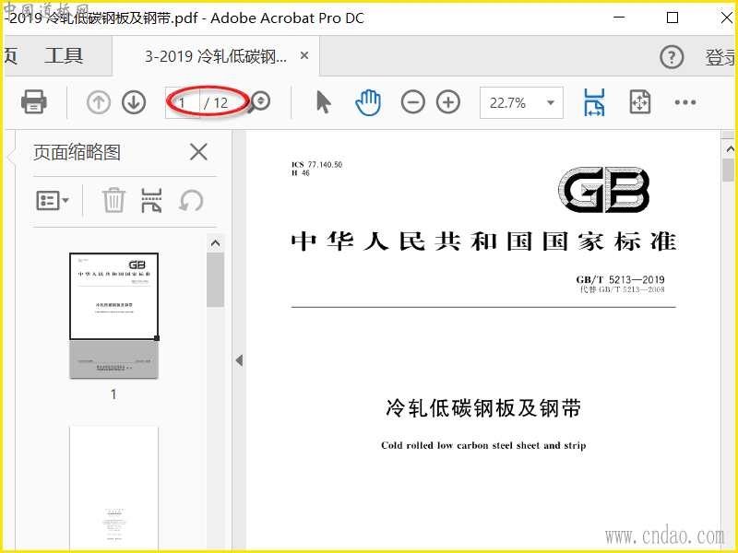Maximize the Acrobat window
Screen dimensions: 738x553
click(673, 18)
